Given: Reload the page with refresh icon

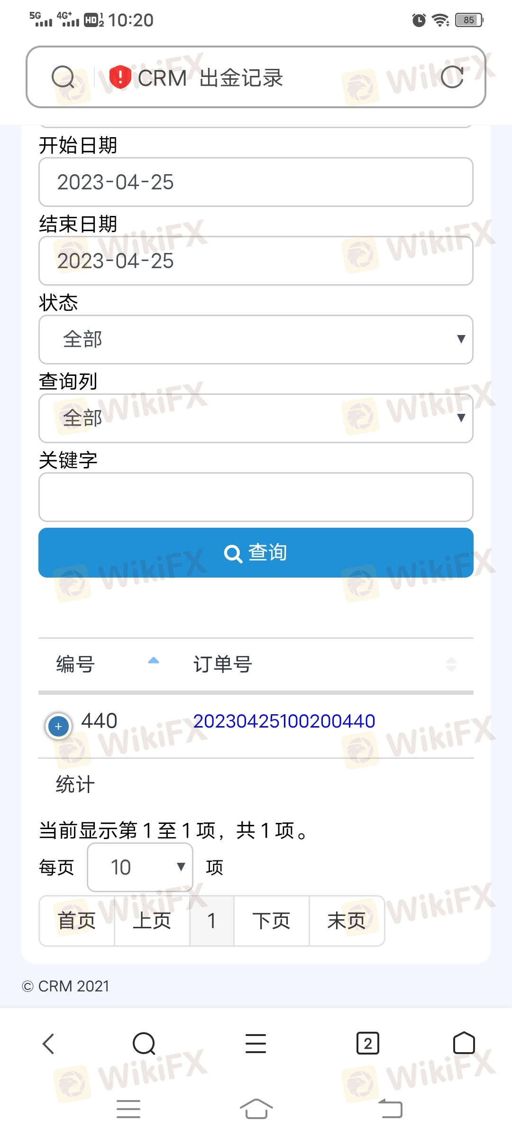Looking at the screenshot, I should 452,77.
